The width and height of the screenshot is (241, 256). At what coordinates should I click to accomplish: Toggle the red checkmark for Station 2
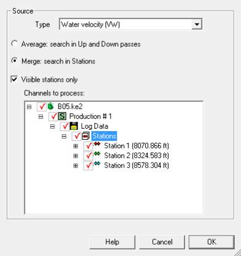click(x=89, y=156)
